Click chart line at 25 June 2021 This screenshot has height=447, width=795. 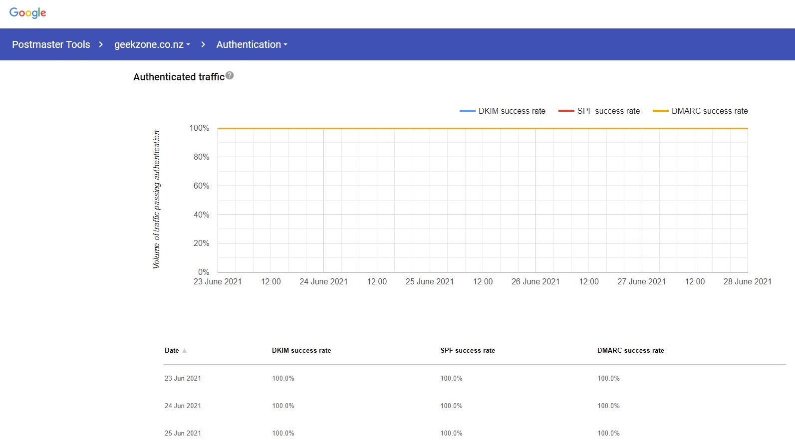pos(430,129)
